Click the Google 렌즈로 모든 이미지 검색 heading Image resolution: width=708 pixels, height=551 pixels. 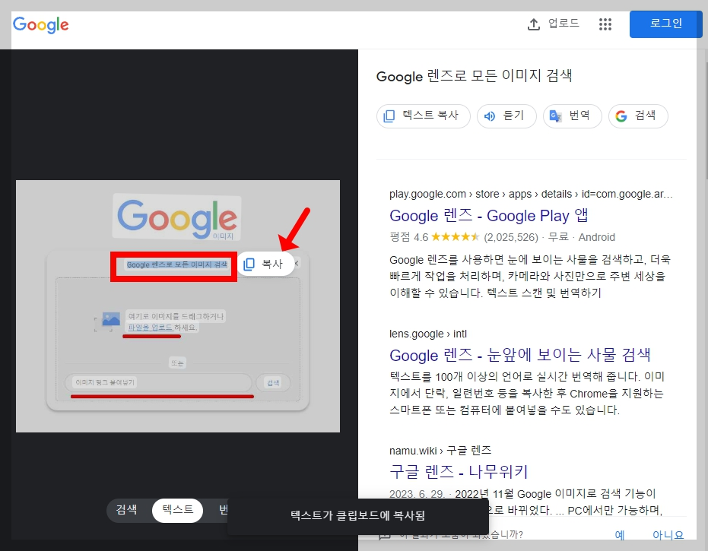(474, 76)
